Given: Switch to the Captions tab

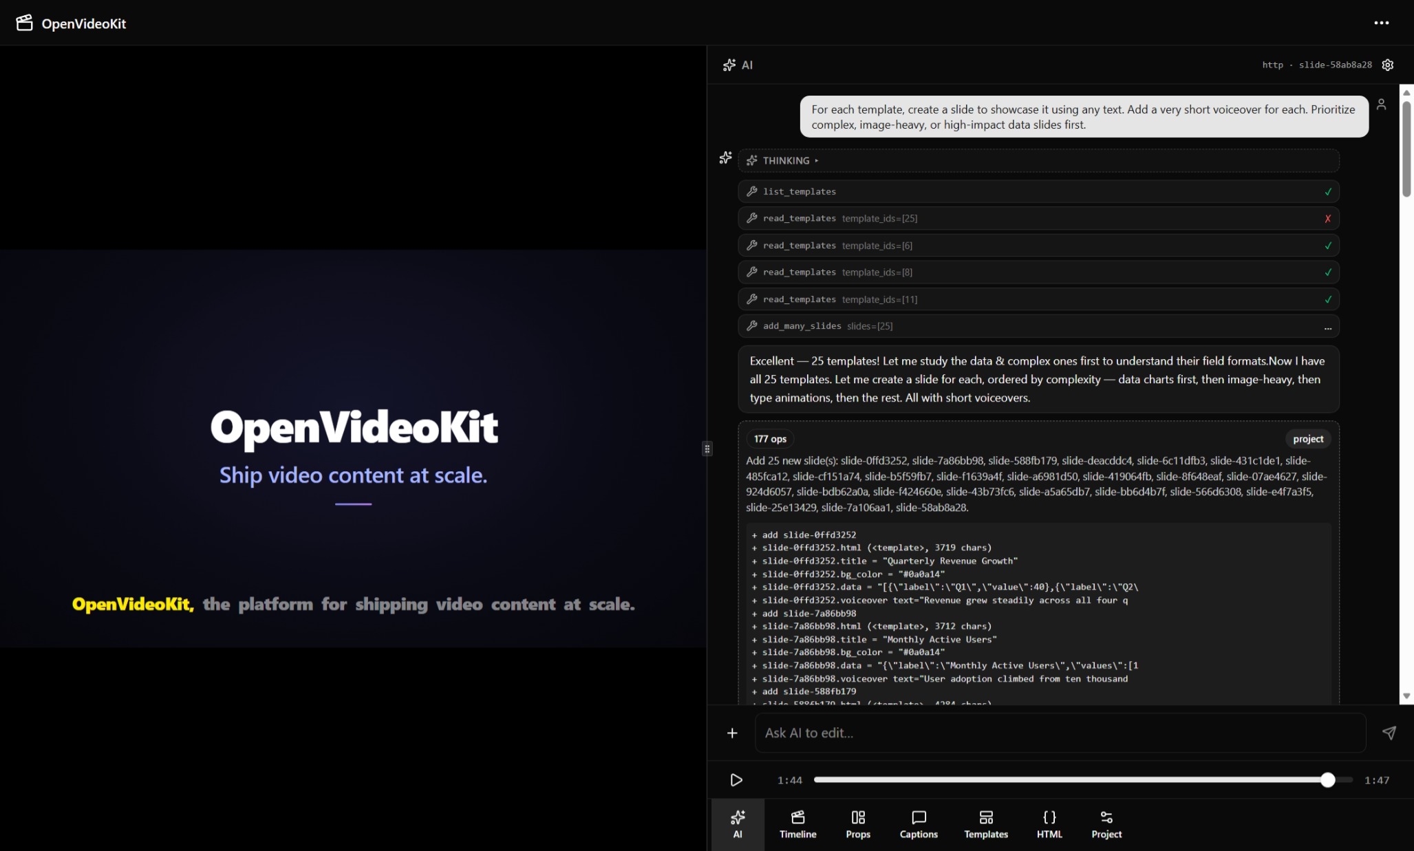Looking at the screenshot, I should [x=919, y=824].
